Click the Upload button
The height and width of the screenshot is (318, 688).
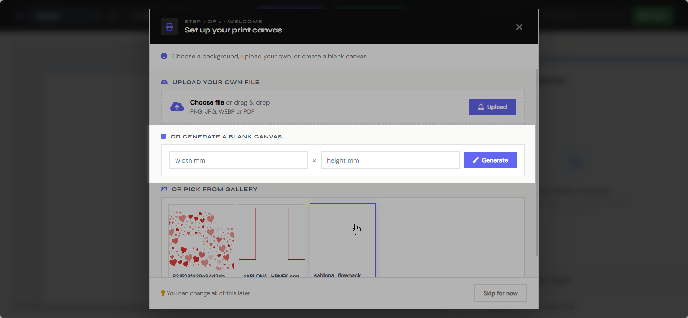(492, 107)
